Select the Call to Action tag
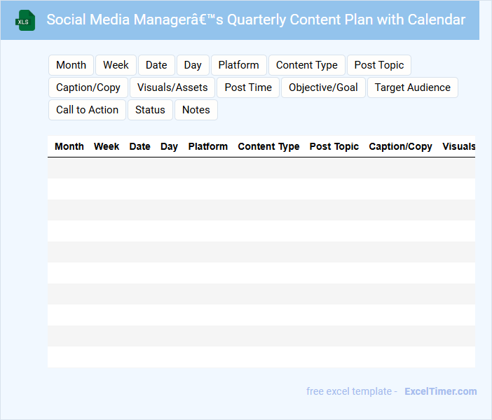The height and width of the screenshot is (420, 492). (87, 110)
